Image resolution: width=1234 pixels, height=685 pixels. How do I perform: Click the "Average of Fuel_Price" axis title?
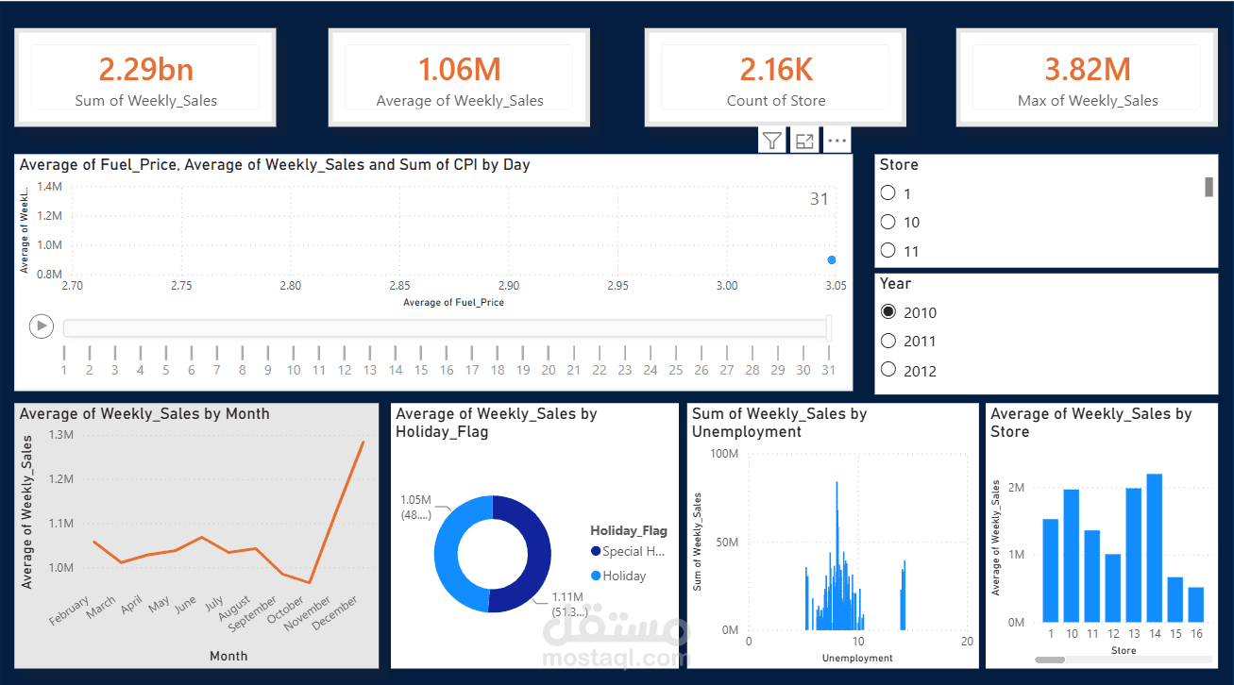tap(453, 303)
